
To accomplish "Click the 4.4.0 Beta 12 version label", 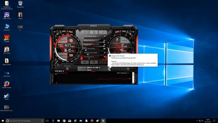I will [x=59, y=71].
